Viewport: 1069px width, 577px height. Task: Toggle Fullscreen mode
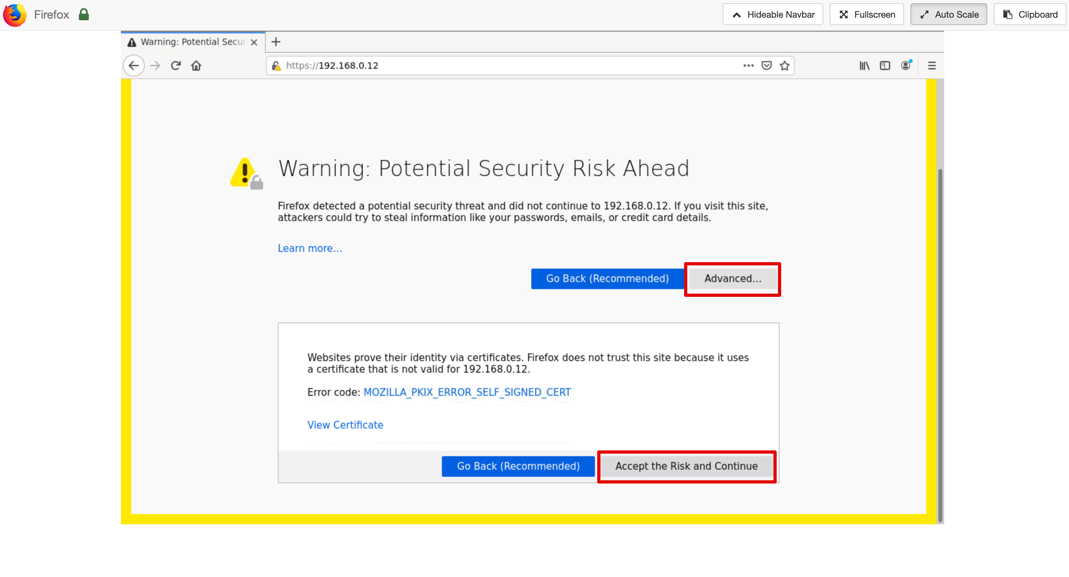tap(866, 14)
